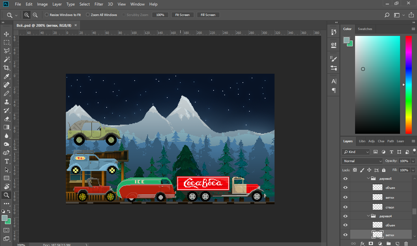Click the Zoom Out magnifier in options bar
This screenshot has width=417, height=246.
click(35, 15)
